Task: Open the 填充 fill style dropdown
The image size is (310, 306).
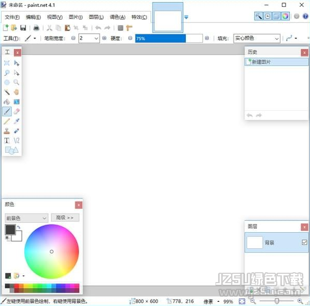Action: pos(257,38)
